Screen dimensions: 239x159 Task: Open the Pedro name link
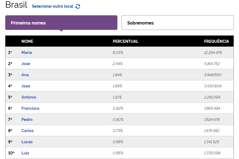pos(27,120)
